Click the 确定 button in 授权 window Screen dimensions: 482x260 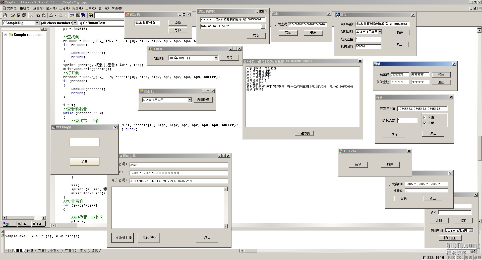(x=400, y=33)
